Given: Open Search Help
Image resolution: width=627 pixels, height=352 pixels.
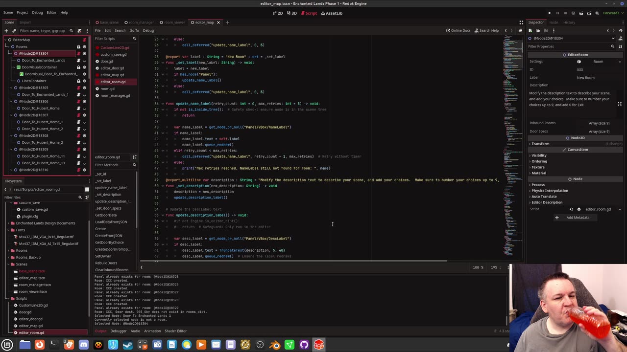Looking at the screenshot, I should click(486, 30).
